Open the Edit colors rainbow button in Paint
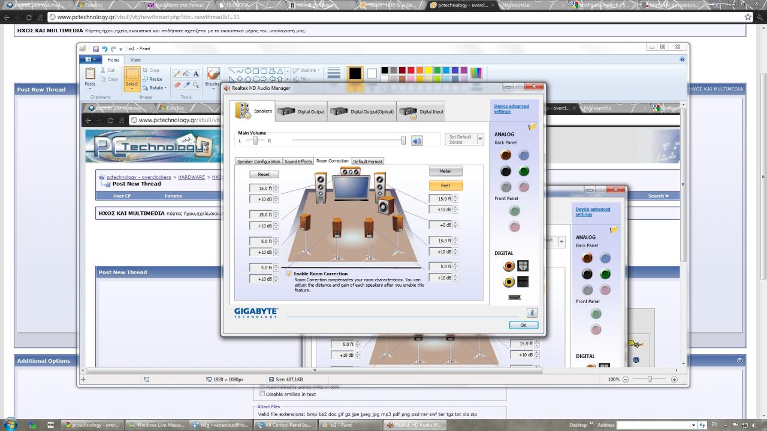Image resolution: width=767 pixels, height=431 pixels. 476,73
